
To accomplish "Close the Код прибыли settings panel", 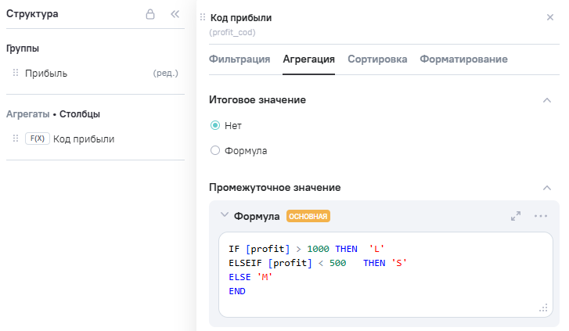I will tap(549, 17).
